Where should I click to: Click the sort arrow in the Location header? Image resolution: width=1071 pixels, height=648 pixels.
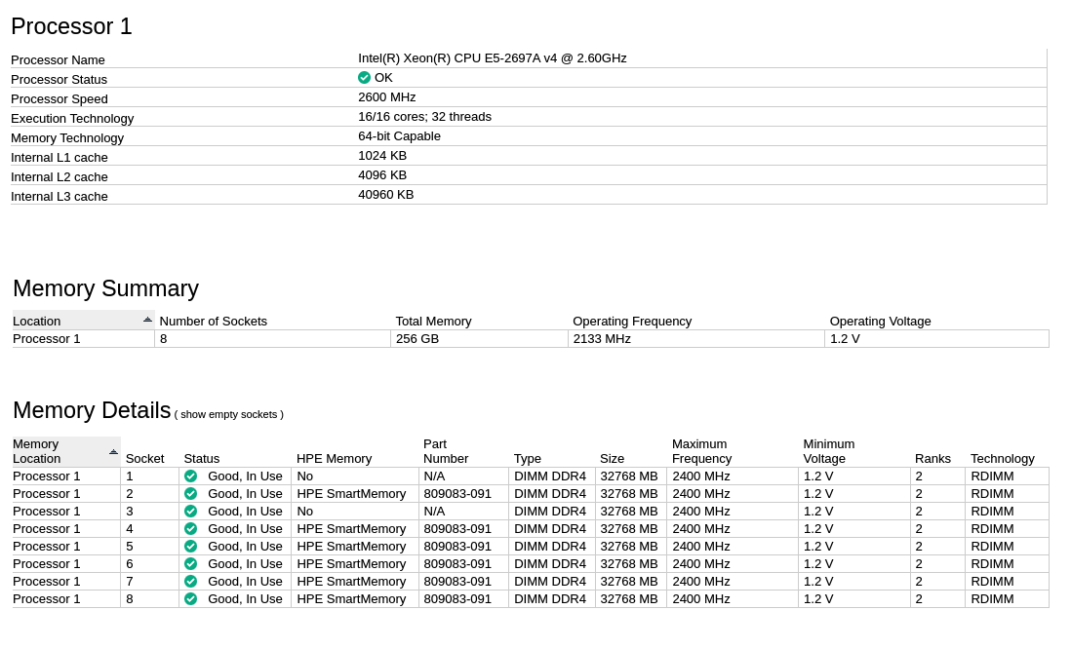(147, 320)
